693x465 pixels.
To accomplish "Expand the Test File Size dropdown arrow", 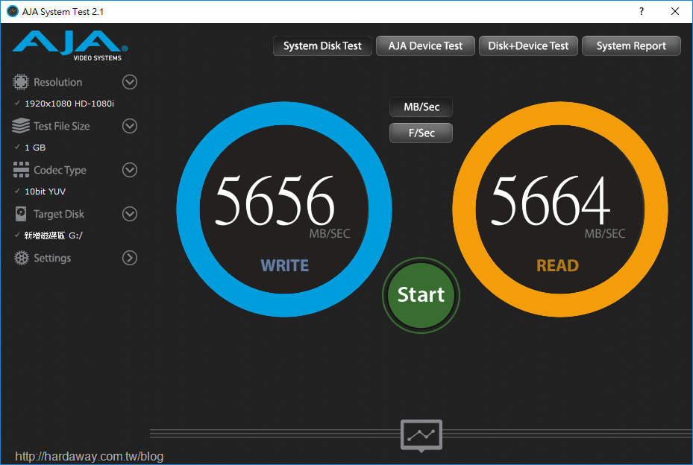I will [130, 126].
